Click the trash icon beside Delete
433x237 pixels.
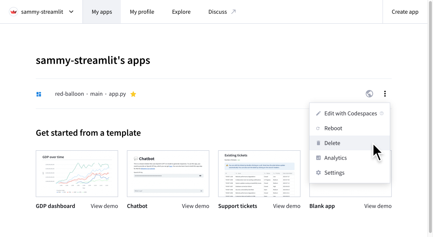click(318, 143)
